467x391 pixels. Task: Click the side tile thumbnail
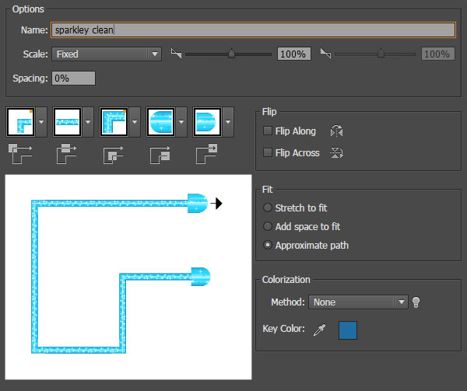click(65, 122)
